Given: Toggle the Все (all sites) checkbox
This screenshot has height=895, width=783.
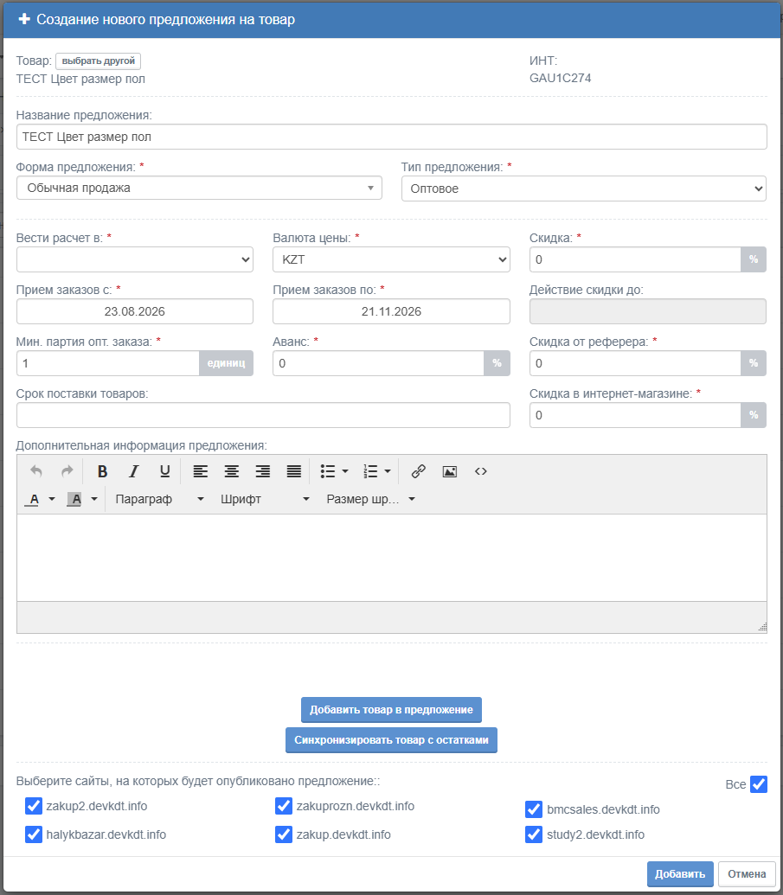Looking at the screenshot, I should (x=759, y=784).
